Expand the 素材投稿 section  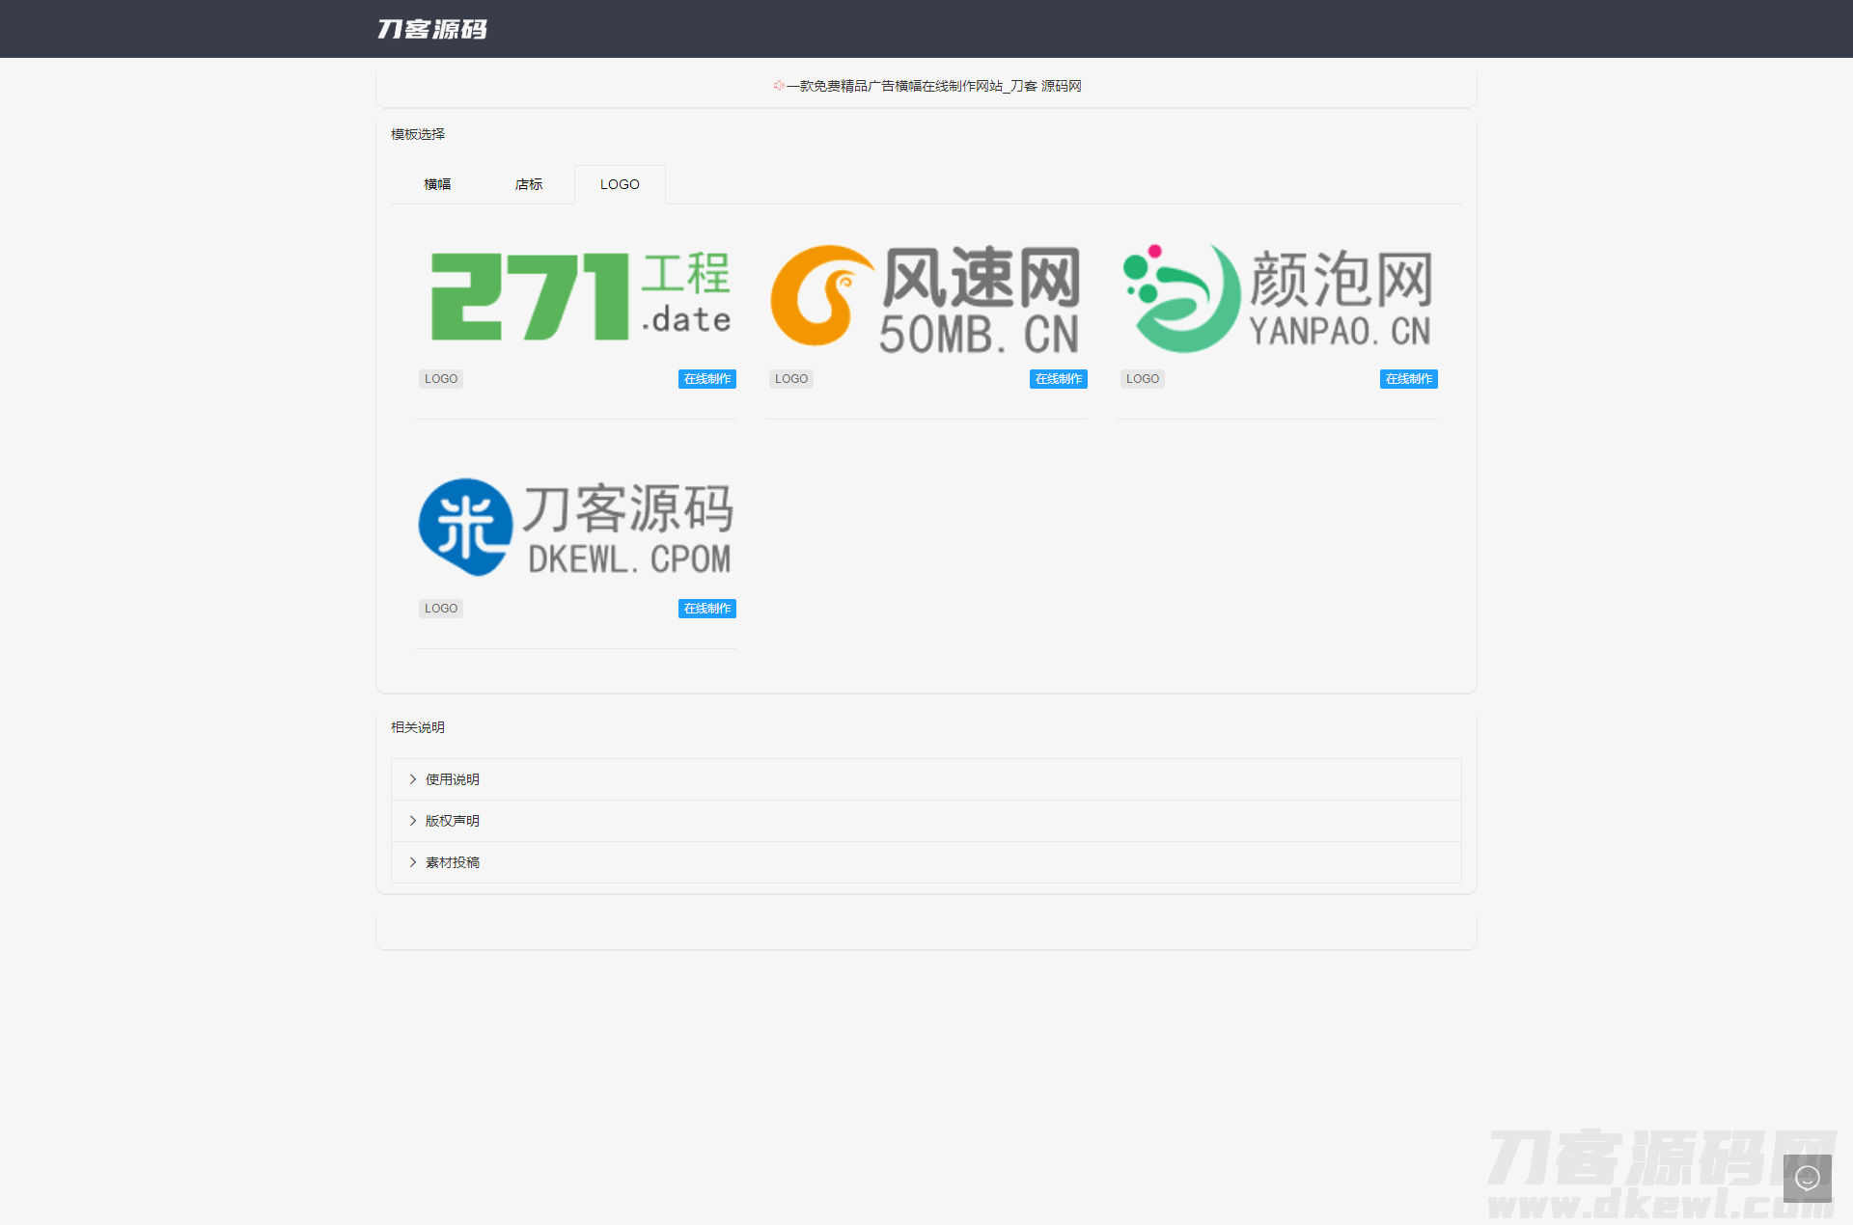(x=453, y=862)
